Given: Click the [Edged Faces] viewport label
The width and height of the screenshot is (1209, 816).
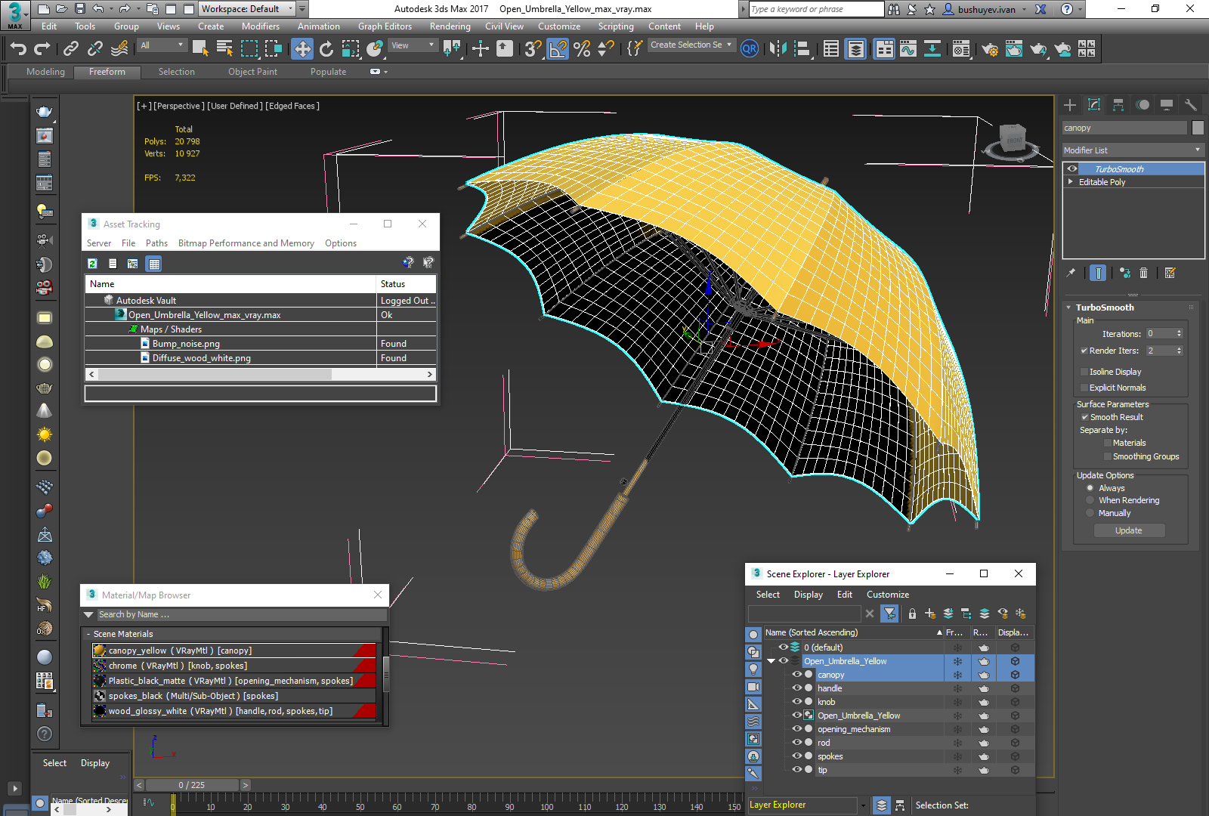Looking at the screenshot, I should [x=292, y=107].
